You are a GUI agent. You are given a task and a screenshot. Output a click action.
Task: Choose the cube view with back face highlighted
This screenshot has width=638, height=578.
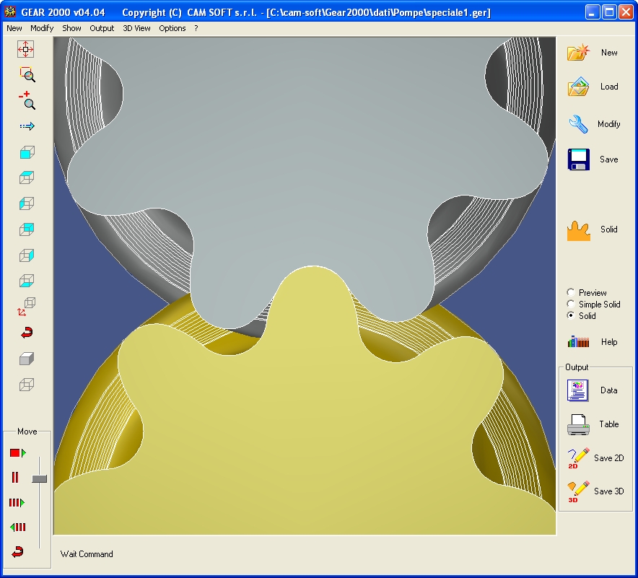coord(27,229)
